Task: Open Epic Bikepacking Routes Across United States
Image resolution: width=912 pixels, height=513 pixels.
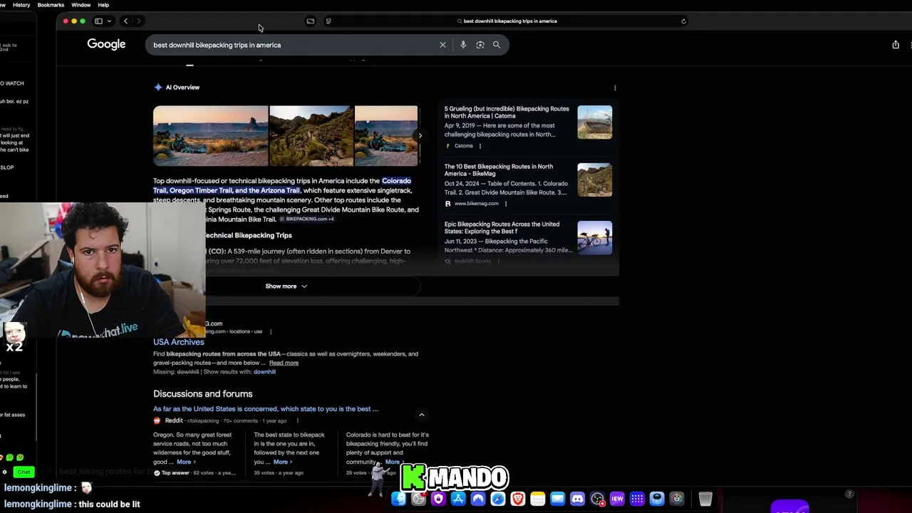Action: pyautogui.click(x=502, y=227)
